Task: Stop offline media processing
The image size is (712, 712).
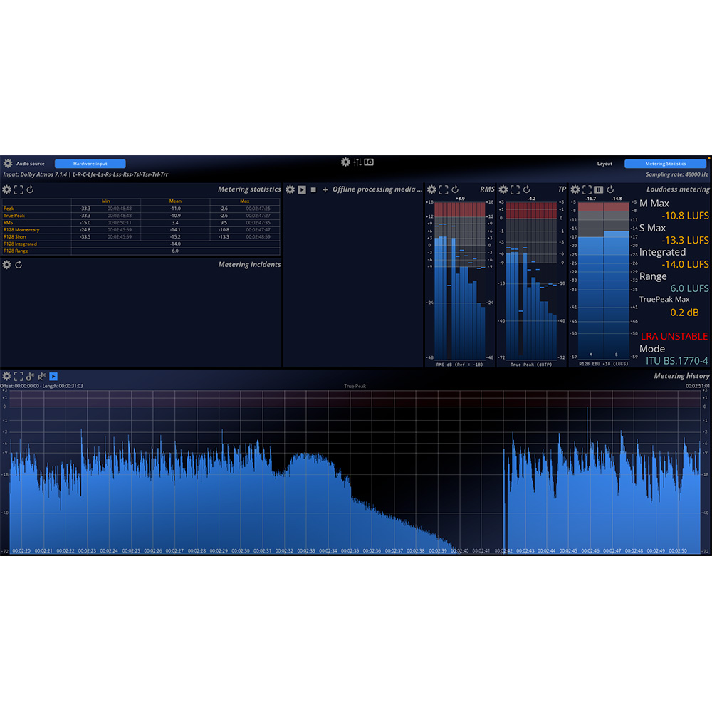Action: 313,189
